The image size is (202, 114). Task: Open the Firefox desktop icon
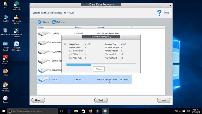click(x=5, y=72)
